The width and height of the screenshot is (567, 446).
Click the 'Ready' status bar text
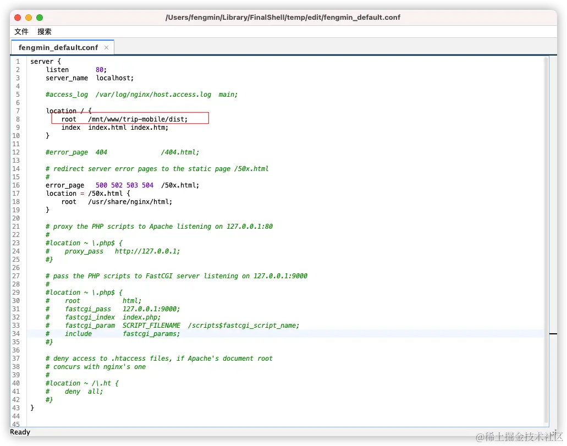click(20, 432)
